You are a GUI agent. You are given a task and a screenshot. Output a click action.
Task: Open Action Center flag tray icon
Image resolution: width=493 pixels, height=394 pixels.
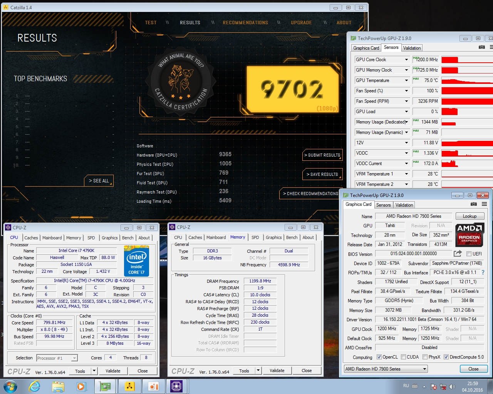(x=434, y=386)
